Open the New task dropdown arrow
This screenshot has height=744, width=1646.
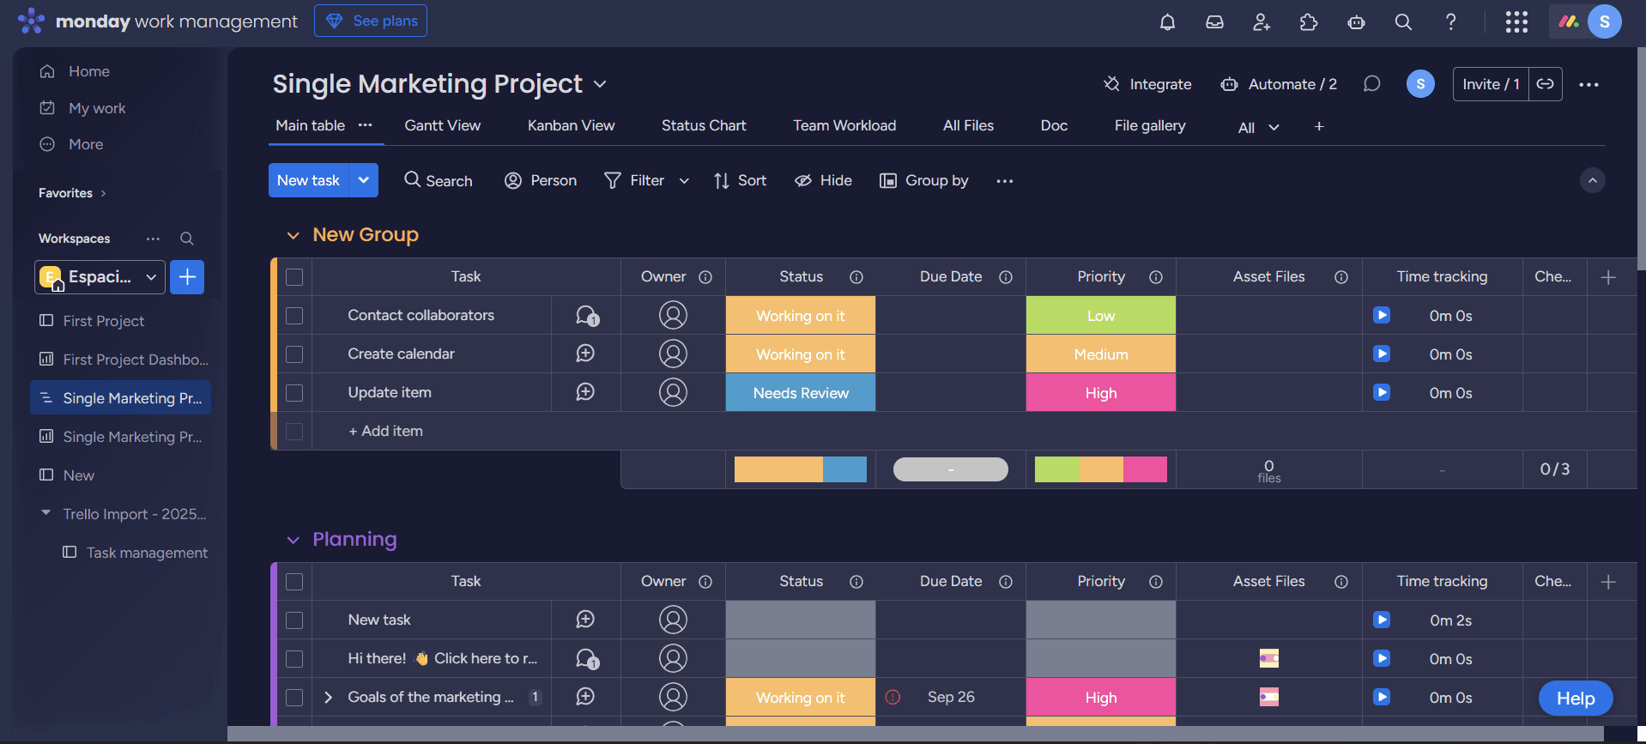[364, 180]
